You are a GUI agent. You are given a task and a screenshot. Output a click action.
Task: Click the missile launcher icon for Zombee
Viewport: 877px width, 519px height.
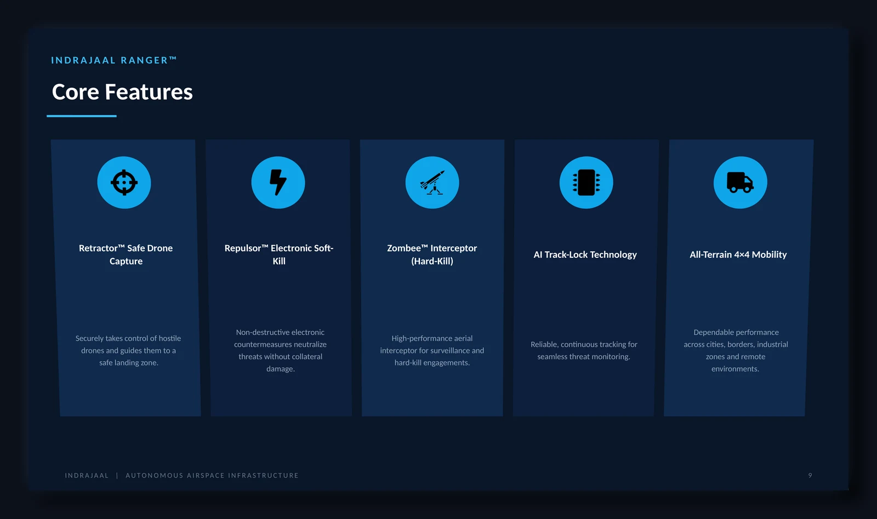[432, 183]
